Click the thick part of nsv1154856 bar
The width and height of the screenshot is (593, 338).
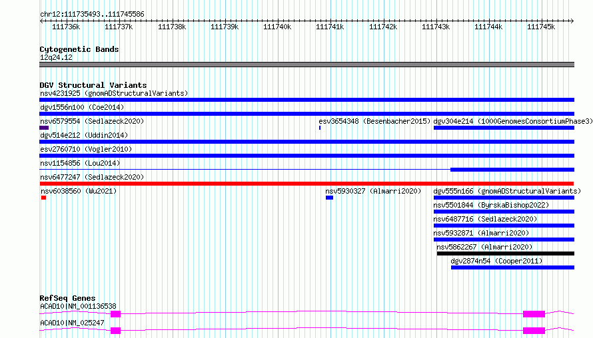pos(512,170)
